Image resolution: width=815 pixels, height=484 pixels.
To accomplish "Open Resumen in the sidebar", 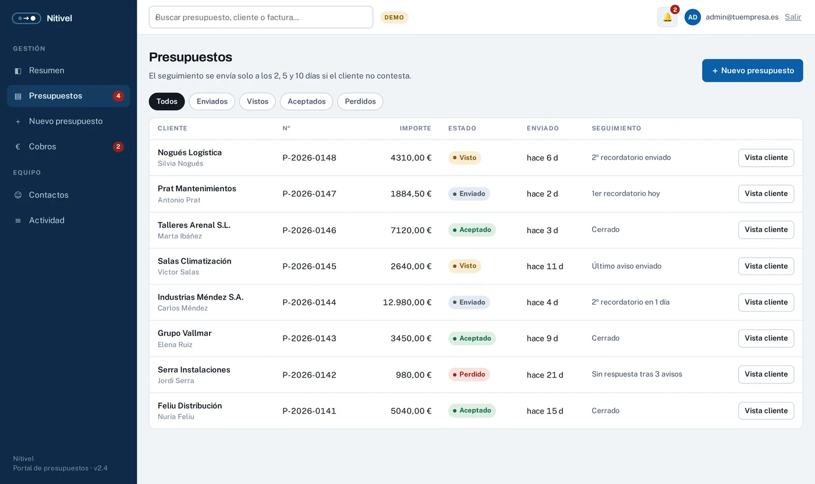I will point(69,70).
